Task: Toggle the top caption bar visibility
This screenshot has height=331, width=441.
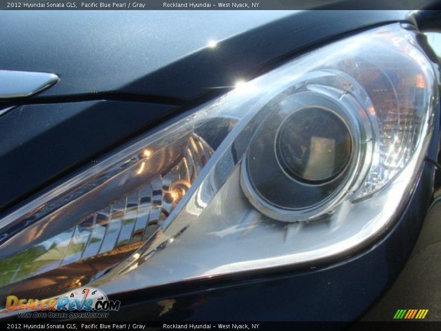Action: click(220, 5)
